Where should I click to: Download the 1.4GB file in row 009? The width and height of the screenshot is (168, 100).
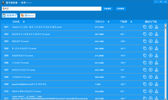157,84
